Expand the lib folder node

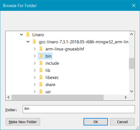point(35,70)
